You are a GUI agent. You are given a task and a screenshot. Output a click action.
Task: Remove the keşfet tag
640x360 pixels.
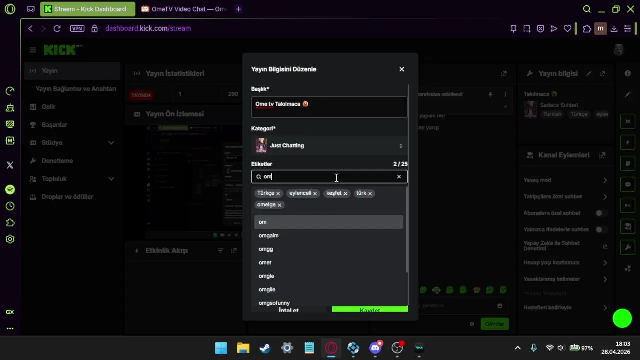(345, 194)
